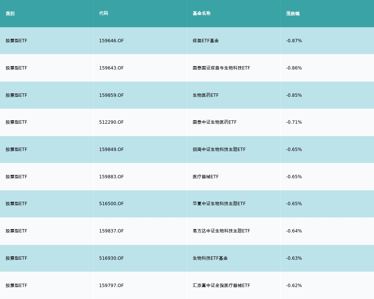Click the -0.87% change value
Screen dimensions: 374x299
click(x=294, y=41)
